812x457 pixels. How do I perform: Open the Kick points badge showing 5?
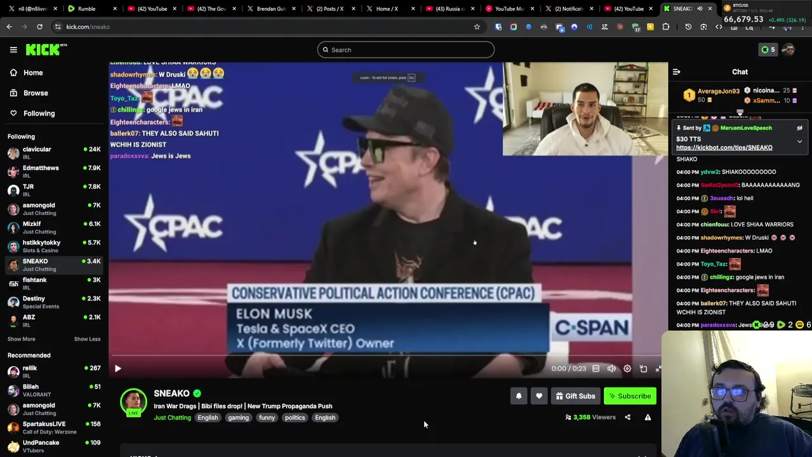[768, 50]
